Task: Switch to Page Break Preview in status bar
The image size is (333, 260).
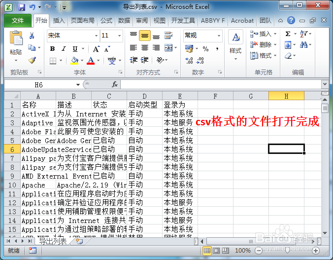Action: 226,251
